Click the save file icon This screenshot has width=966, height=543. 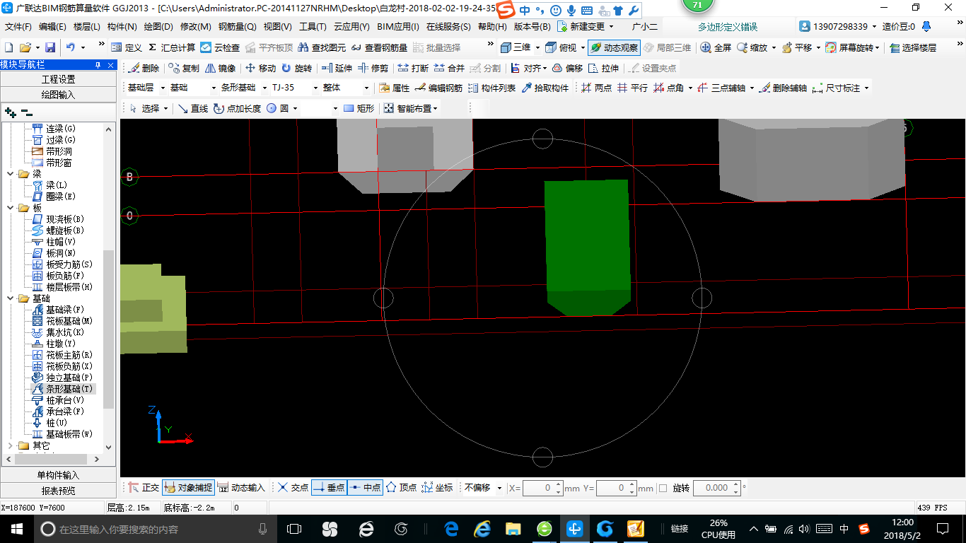pos(50,47)
